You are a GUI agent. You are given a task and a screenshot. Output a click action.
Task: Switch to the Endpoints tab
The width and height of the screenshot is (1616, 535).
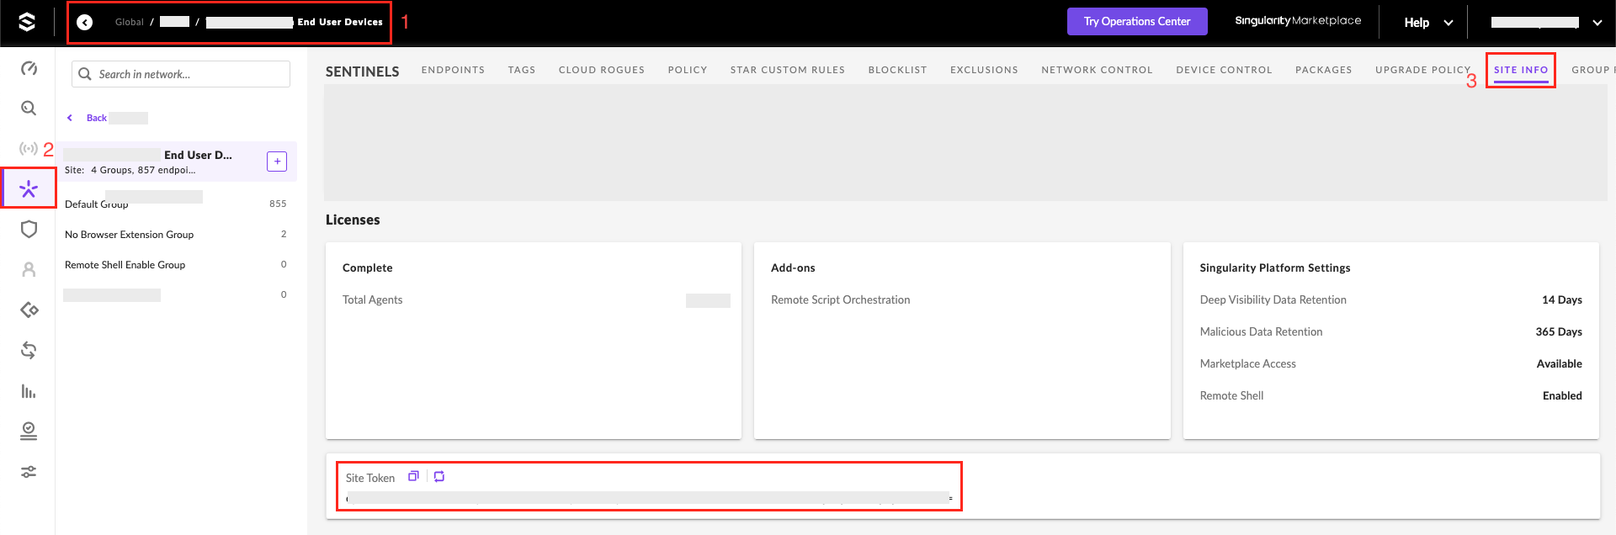(453, 70)
